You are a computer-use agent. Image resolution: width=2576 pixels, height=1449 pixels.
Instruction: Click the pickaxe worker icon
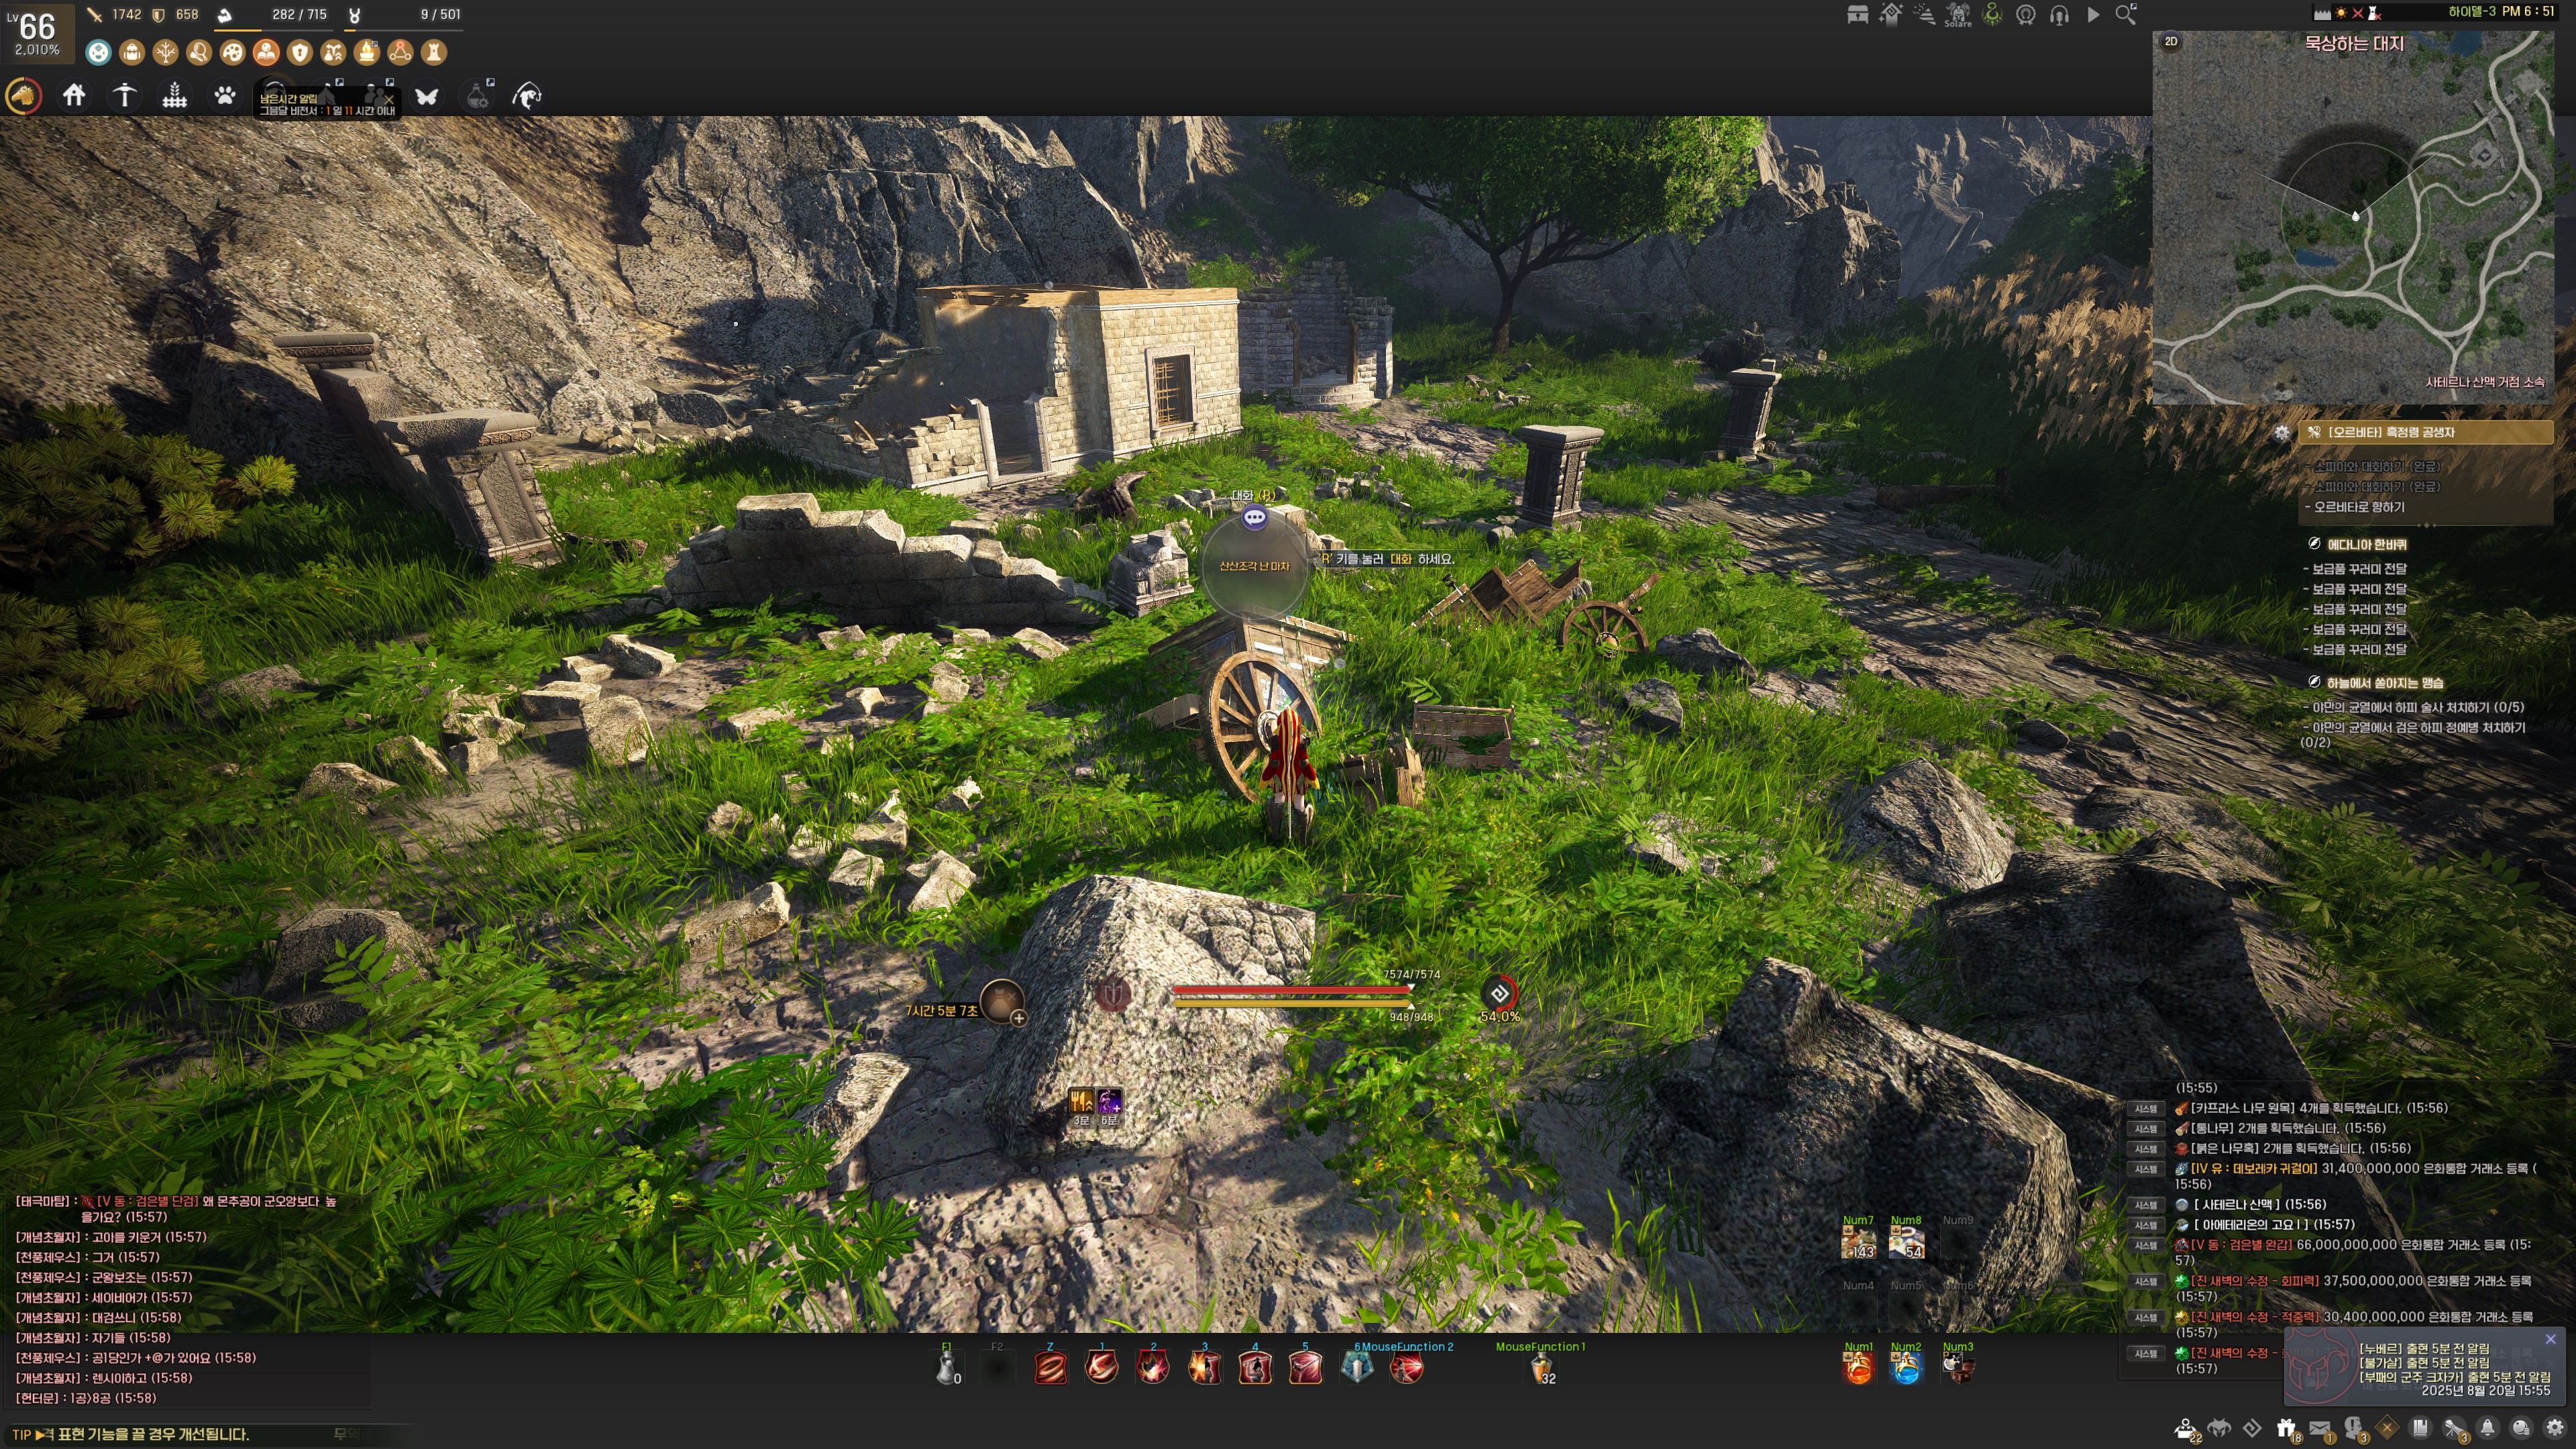(125, 96)
